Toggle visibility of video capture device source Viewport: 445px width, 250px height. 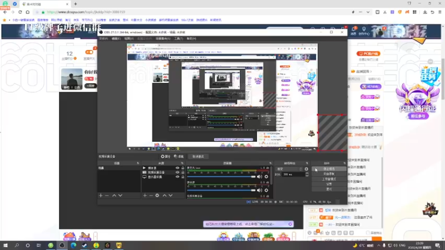coord(177,172)
